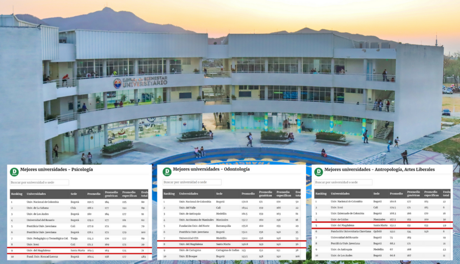Select 'Univ. Icesi' in Antropología table
Viewport: 460px width, 264px height.
coord(337,208)
